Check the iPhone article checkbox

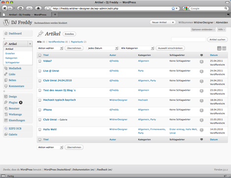click(40, 110)
